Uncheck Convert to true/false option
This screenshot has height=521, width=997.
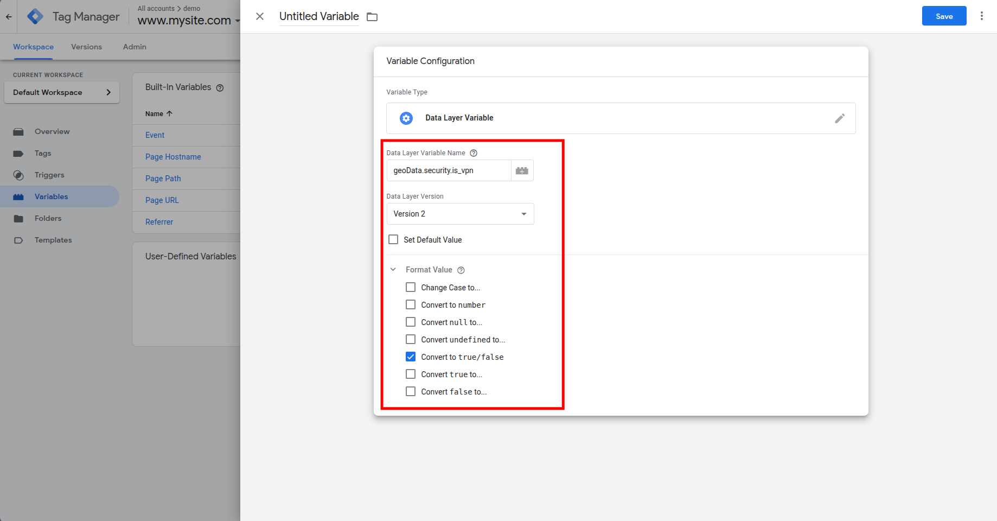pos(411,357)
